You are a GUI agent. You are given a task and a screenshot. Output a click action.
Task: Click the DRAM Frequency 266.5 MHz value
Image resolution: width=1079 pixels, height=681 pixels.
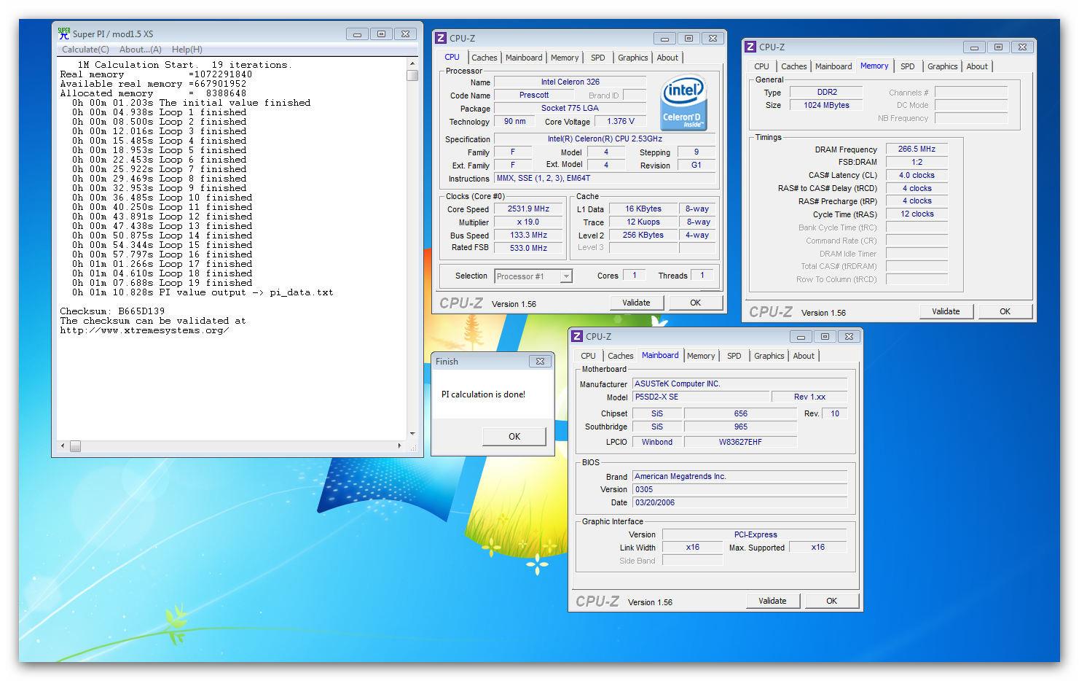(917, 149)
